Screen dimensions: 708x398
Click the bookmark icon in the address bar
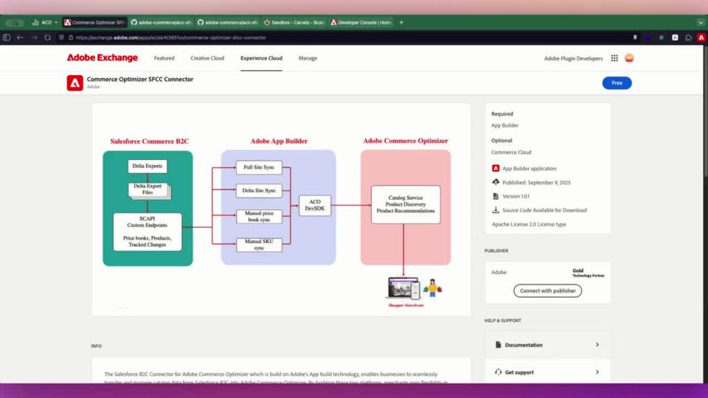(635, 38)
